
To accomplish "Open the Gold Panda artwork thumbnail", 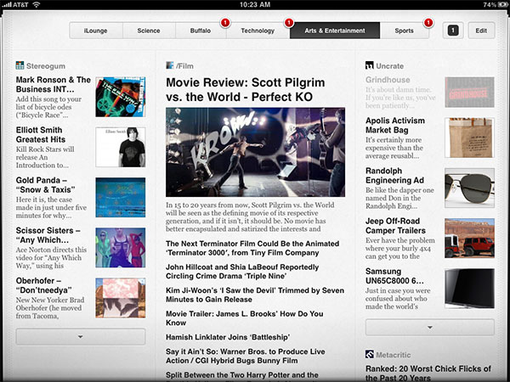I will pyautogui.click(x=121, y=197).
